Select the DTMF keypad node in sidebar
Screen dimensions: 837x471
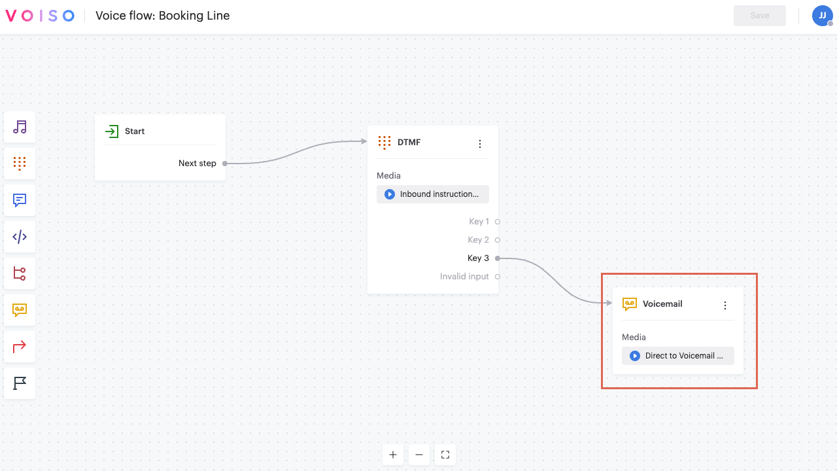point(20,164)
